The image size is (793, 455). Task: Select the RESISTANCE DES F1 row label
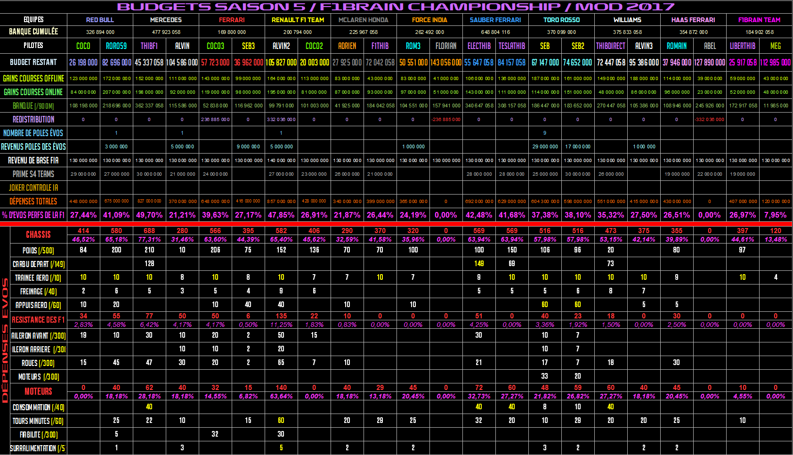38,320
